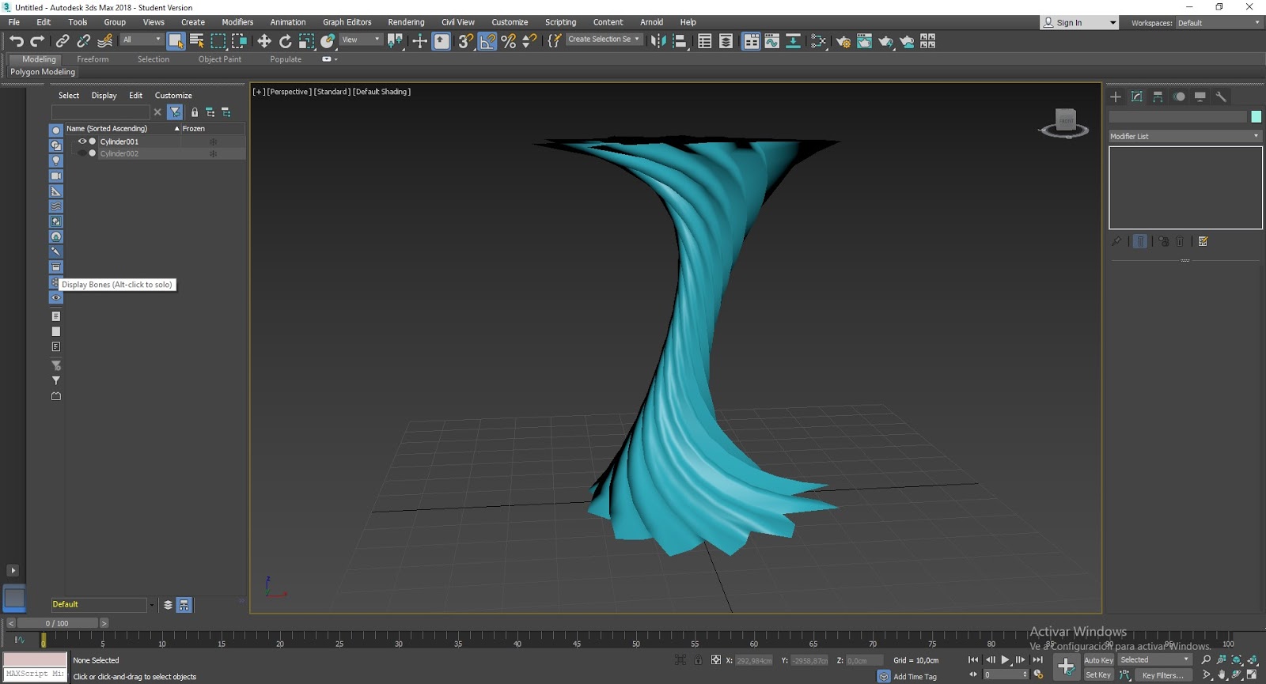Click the Undo arrow icon
The height and width of the screenshot is (684, 1266).
click(x=17, y=41)
